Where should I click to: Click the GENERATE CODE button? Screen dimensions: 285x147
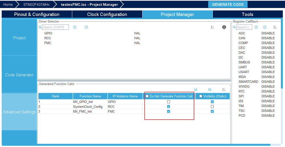click(228, 5)
